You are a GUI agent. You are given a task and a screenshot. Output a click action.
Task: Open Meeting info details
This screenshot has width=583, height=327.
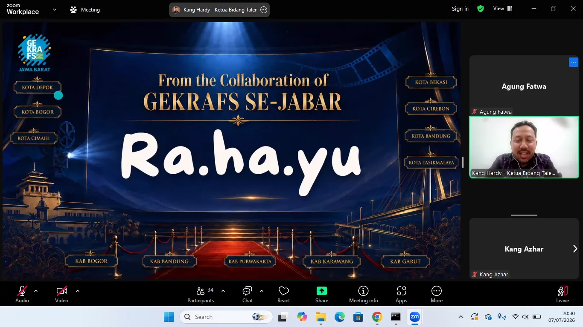364,294
